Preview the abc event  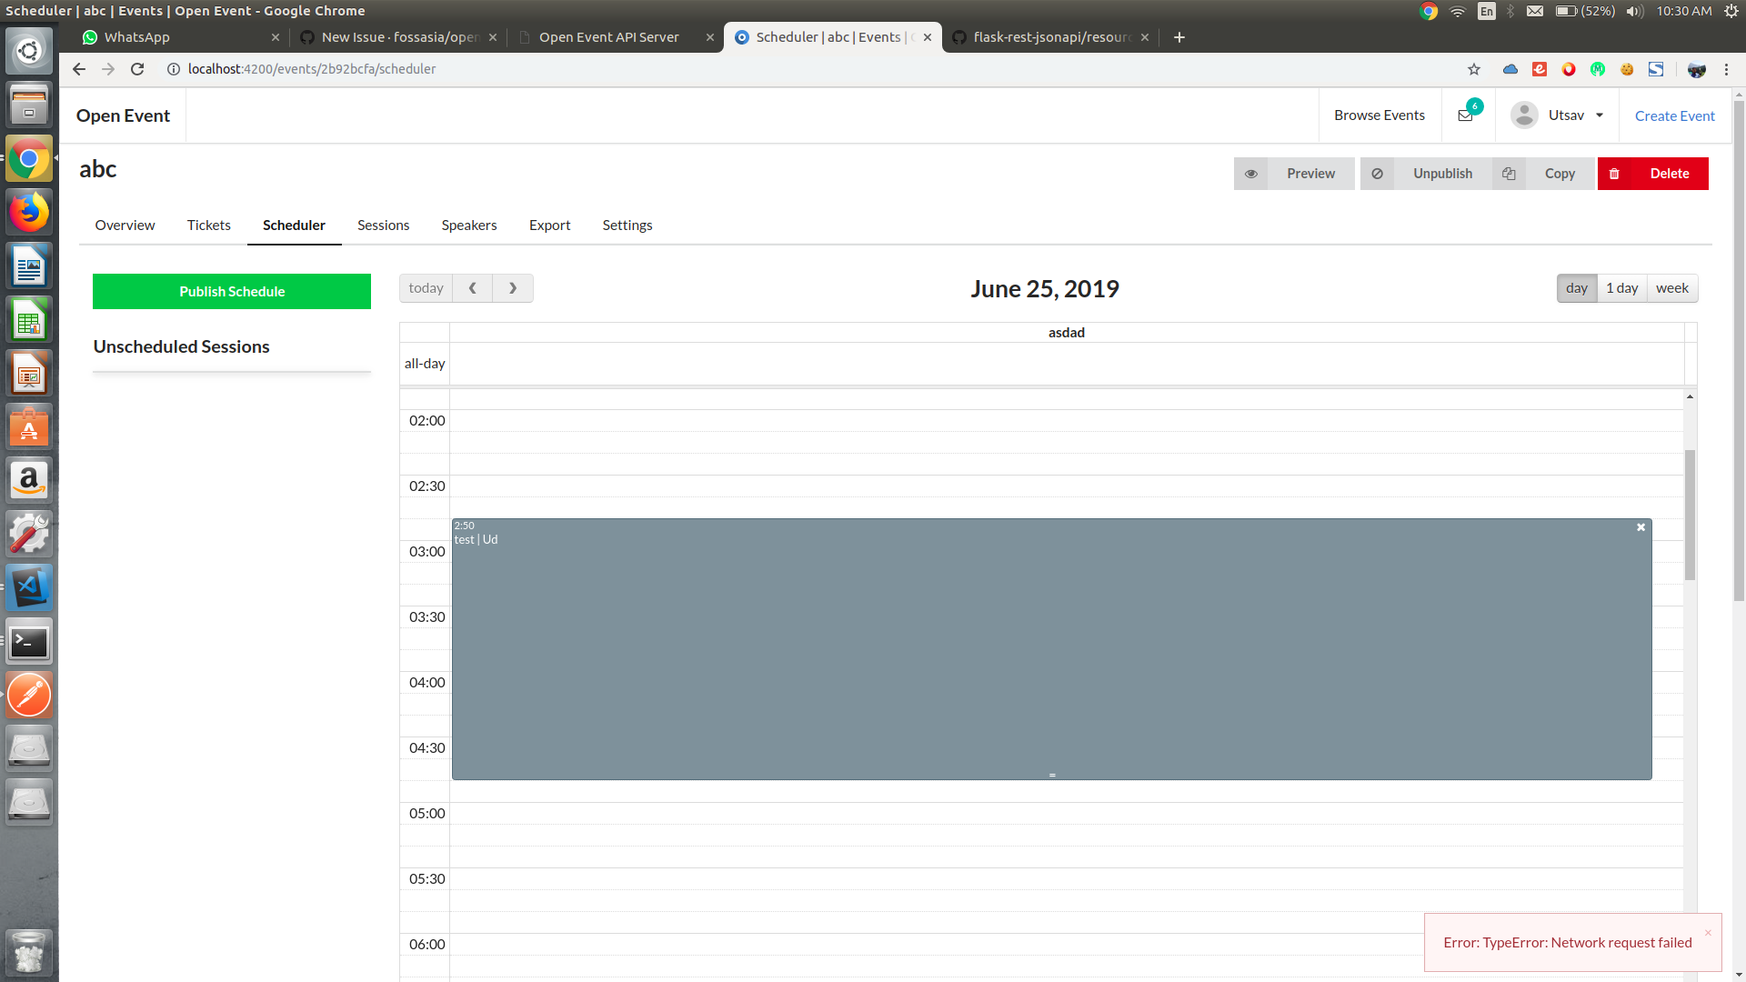pyautogui.click(x=1294, y=174)
